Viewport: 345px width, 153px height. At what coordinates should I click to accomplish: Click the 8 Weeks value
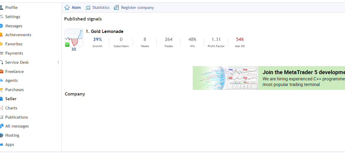click(145, 39)
